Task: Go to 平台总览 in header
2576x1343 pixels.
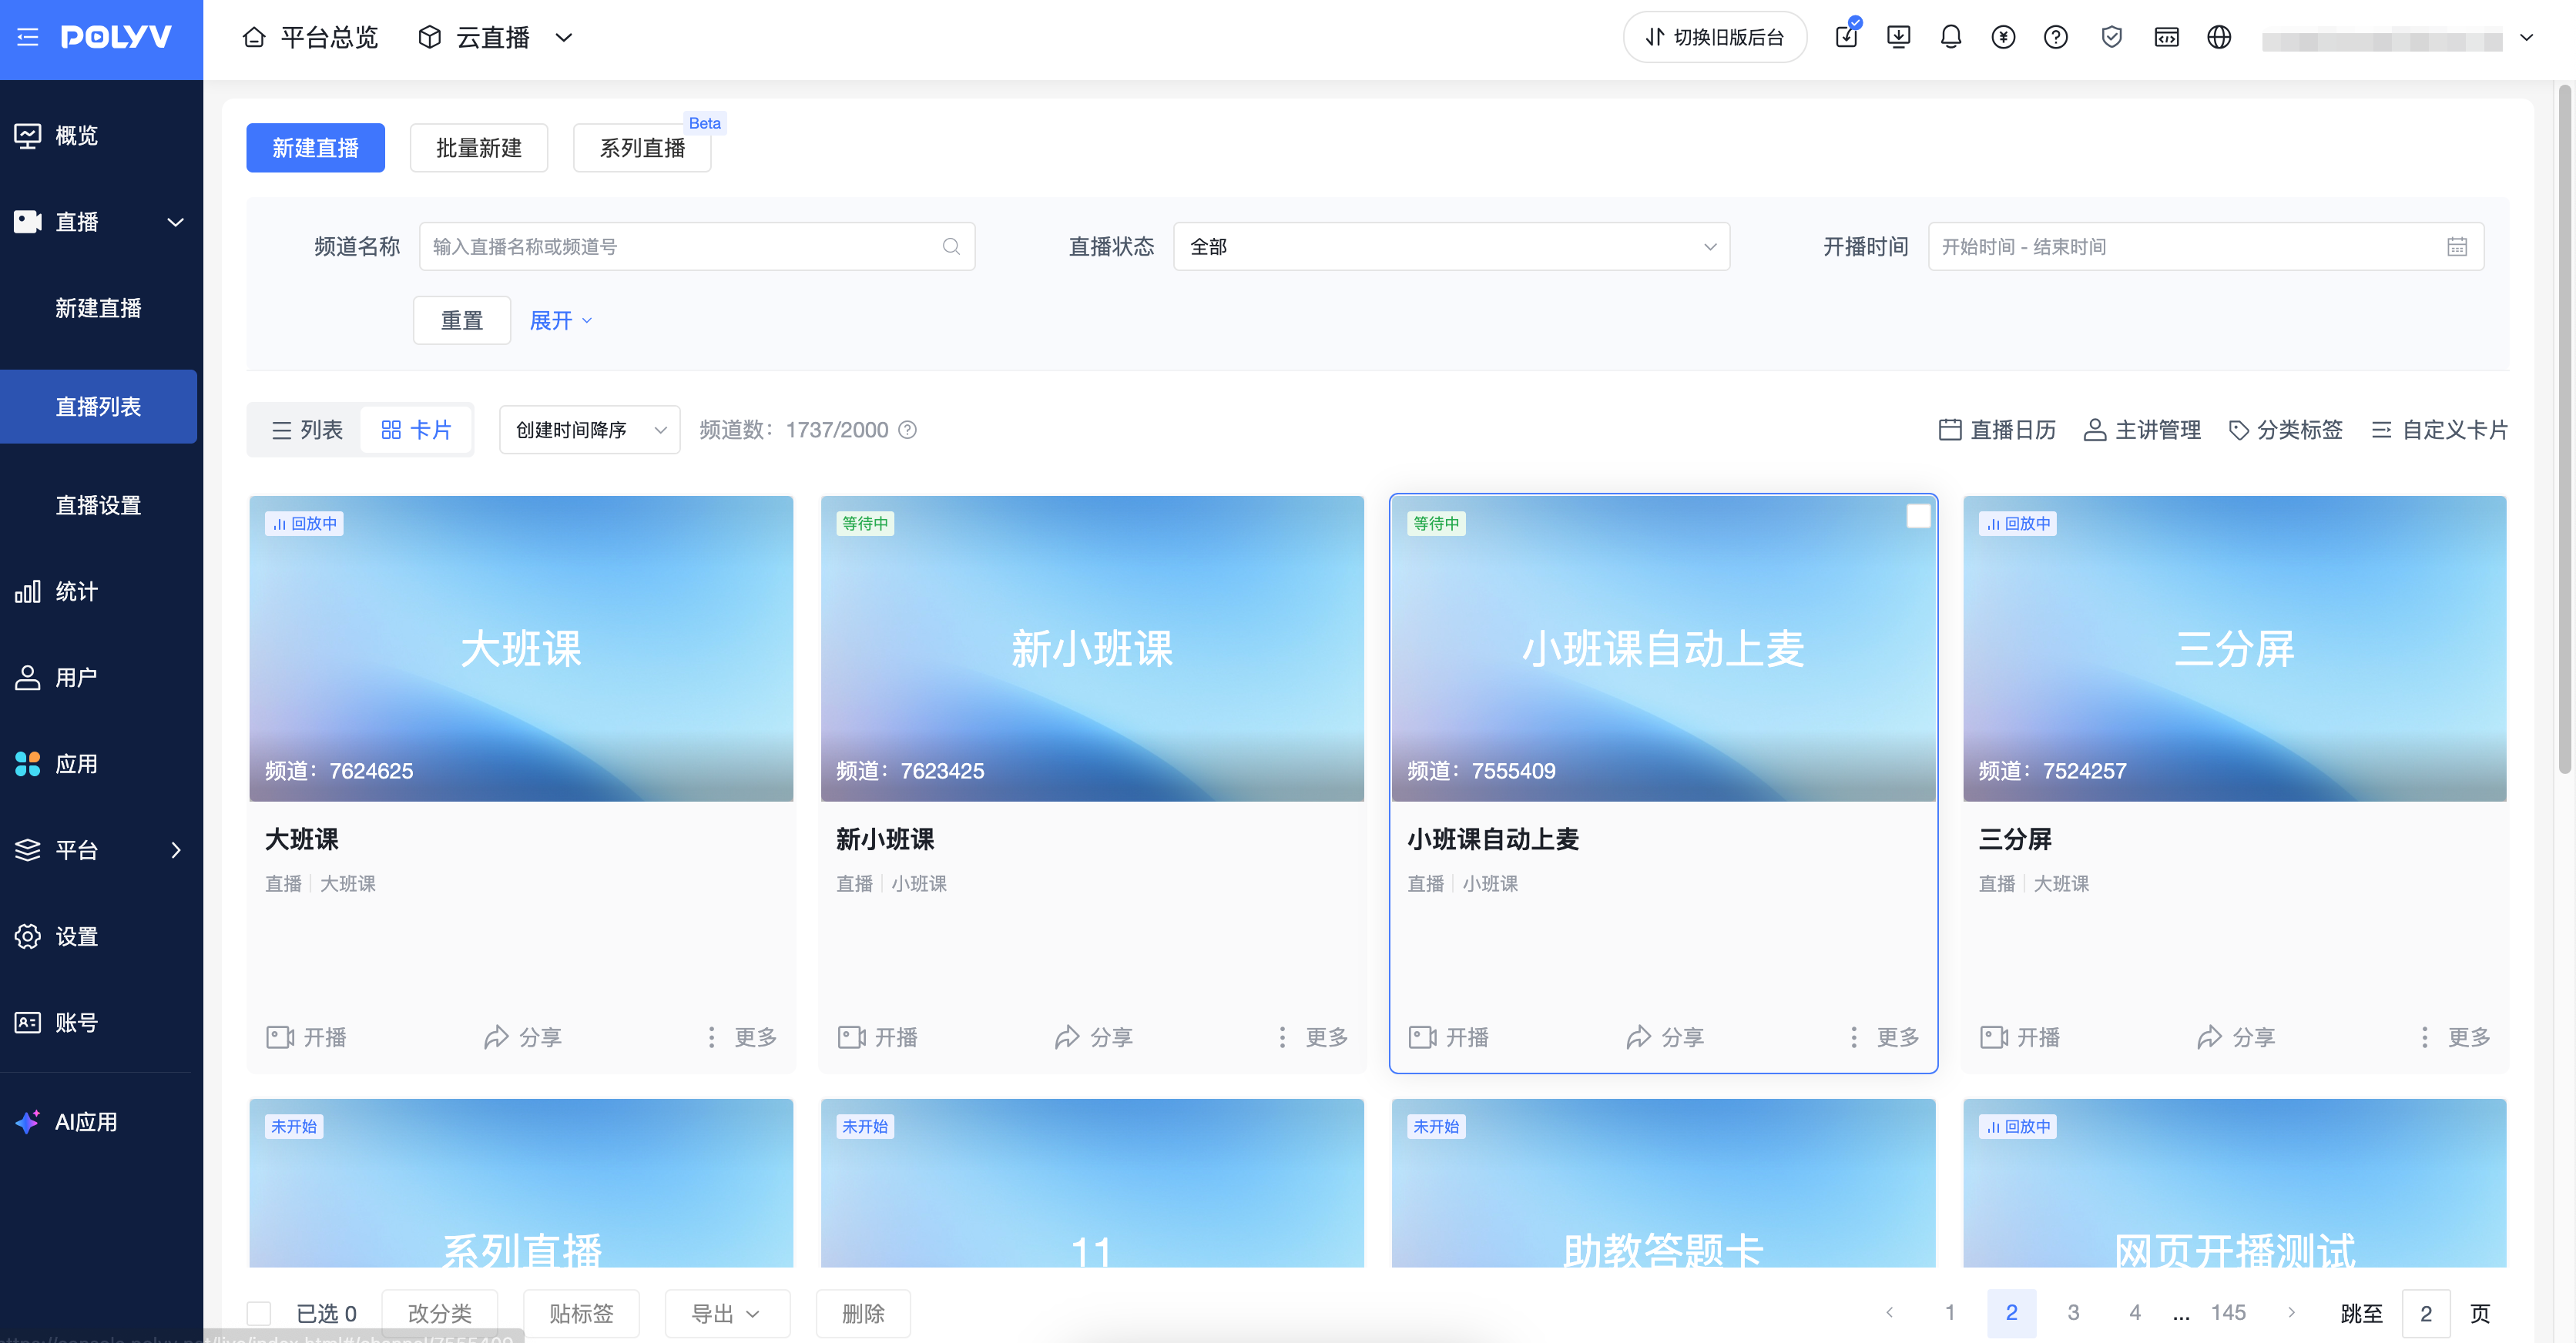Action: pos(310,37)
